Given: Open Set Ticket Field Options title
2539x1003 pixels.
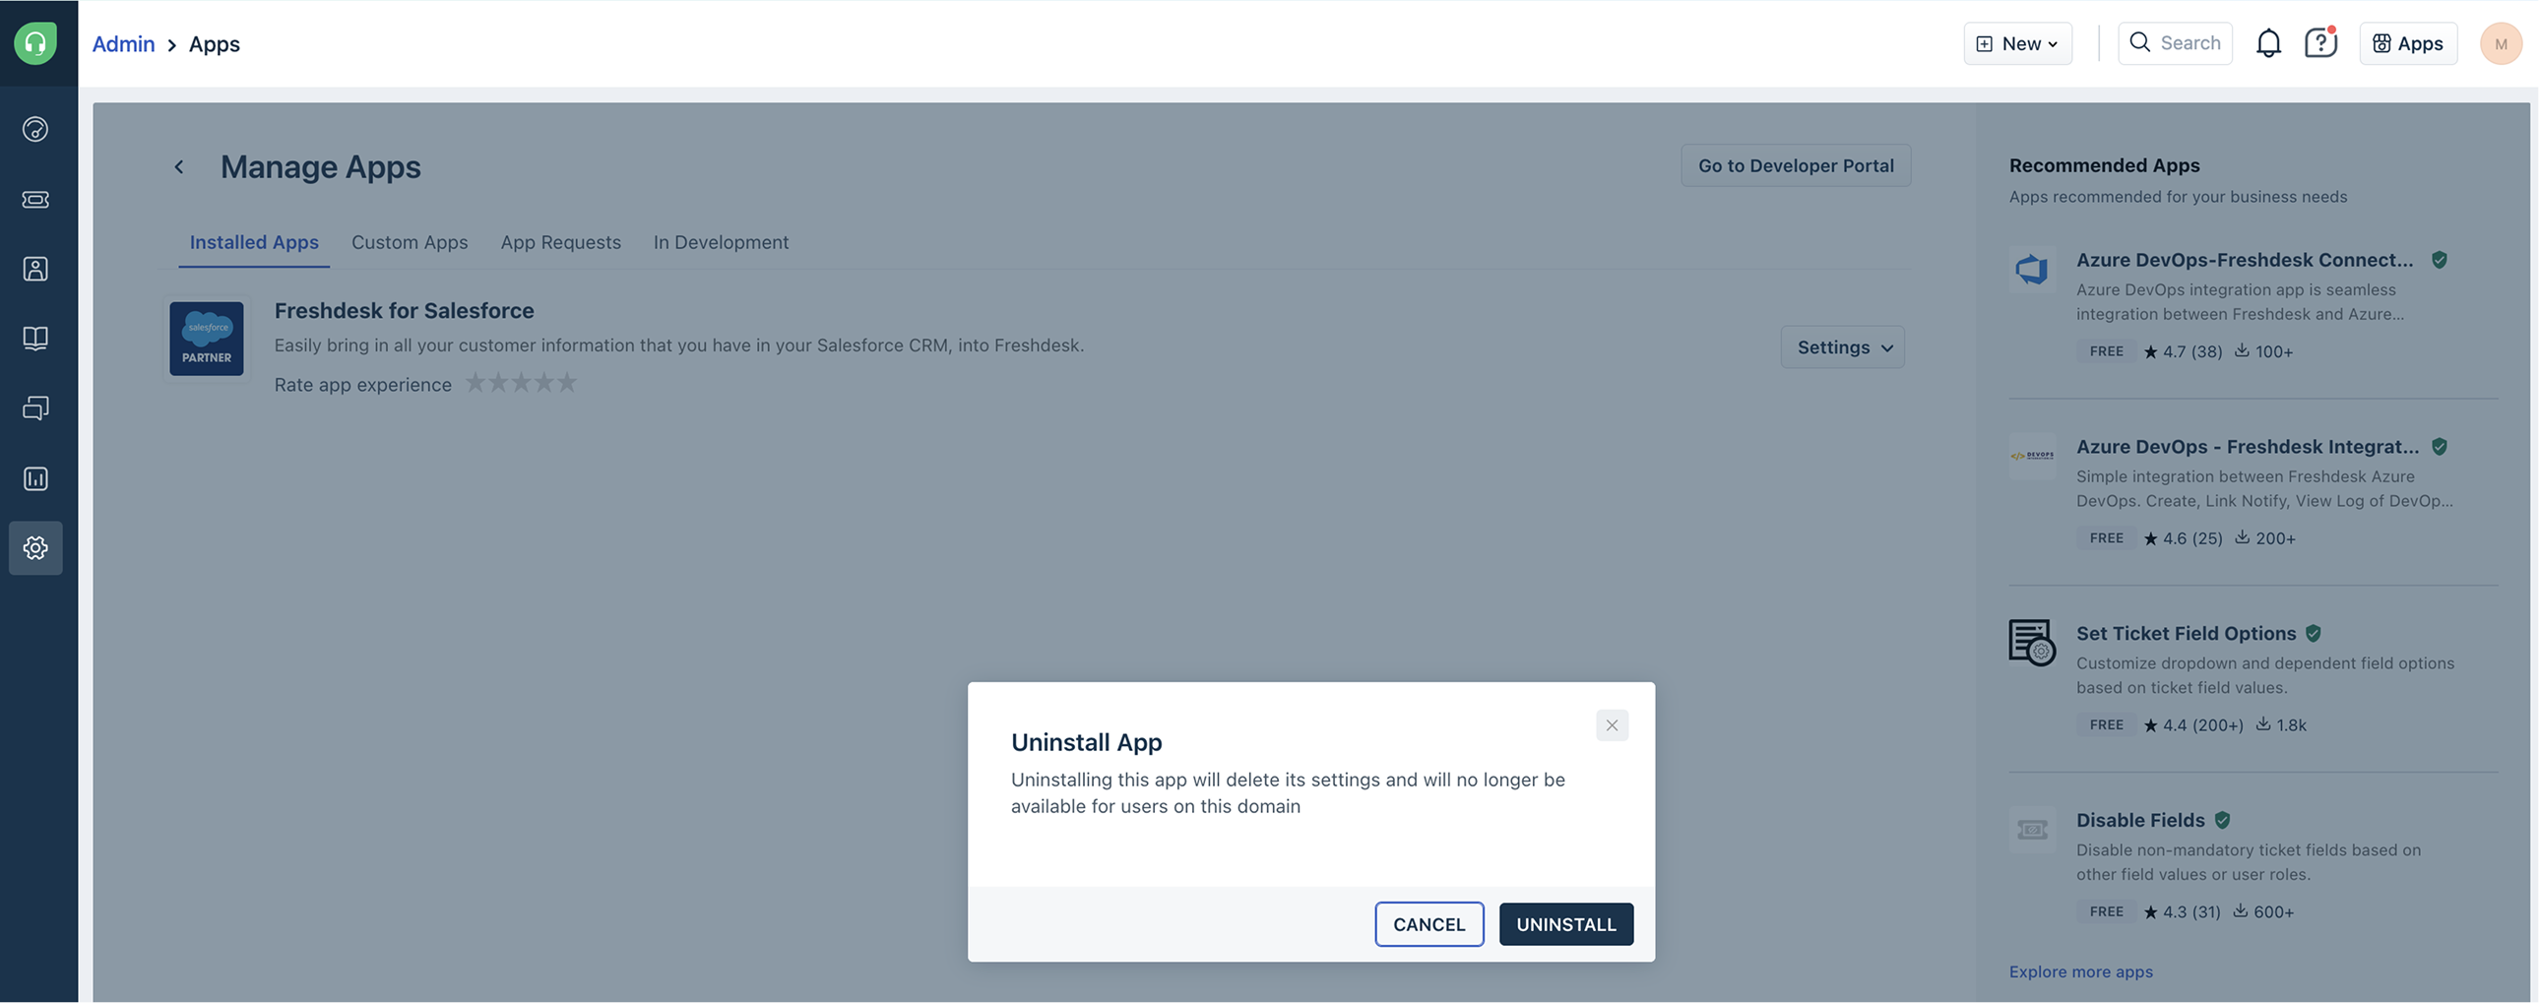Looking at the screenshot, I should tap(2186, 634).
